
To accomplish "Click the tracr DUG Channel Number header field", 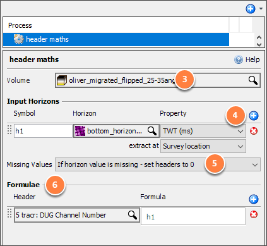I will point(77,215).
